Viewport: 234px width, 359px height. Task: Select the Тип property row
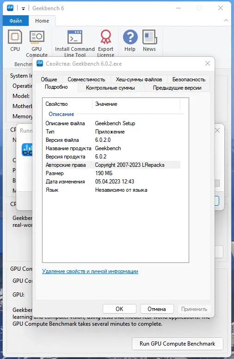point(112,132)
